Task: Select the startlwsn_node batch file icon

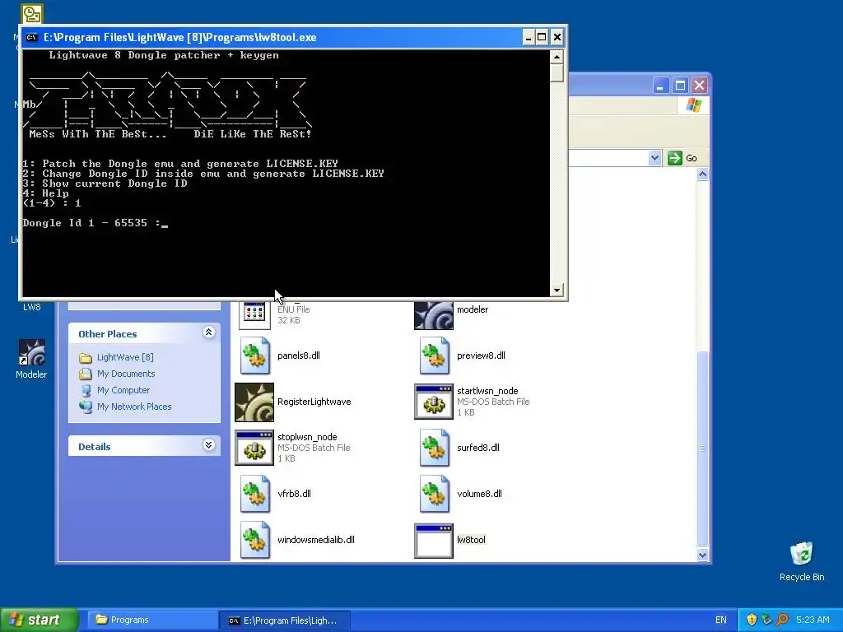Action: tap(434, 402)
